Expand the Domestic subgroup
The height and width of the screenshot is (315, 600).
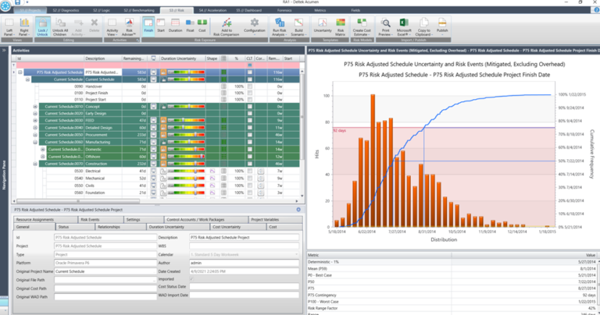(x=43, y=149)
